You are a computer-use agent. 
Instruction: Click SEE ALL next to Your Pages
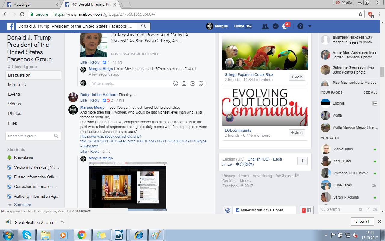pos(370,92)
